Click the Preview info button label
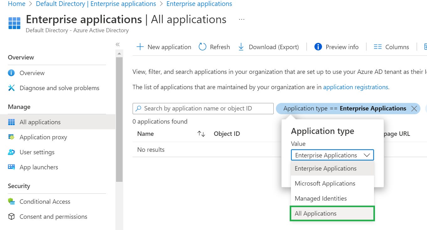 pos(342,47)
